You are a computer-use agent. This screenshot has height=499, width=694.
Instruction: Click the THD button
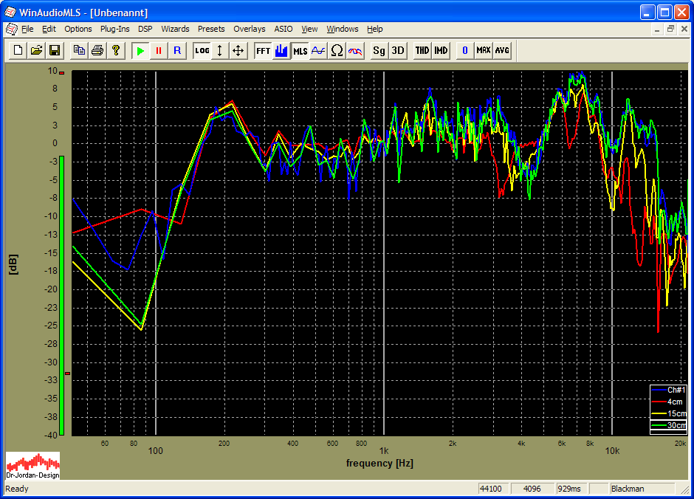tap(422, 50)
